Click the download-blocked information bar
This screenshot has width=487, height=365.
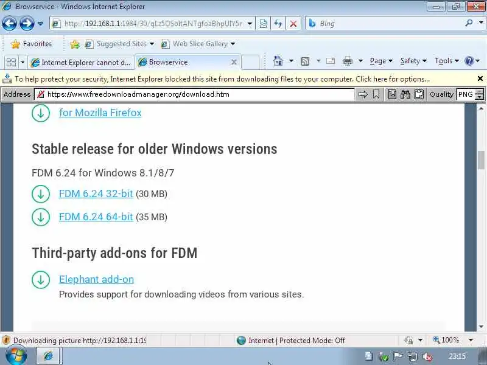point(222,79)
